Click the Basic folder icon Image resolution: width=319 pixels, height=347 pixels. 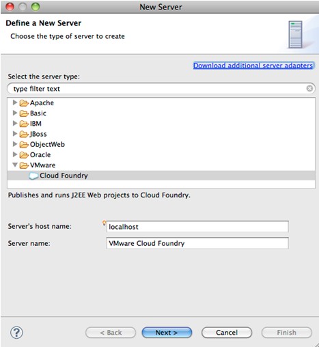tap(24, 113)
